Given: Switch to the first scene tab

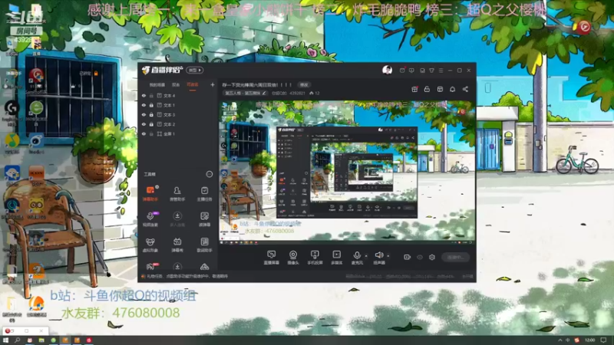Looking at the screenshot, I should [x=157, y=85].
